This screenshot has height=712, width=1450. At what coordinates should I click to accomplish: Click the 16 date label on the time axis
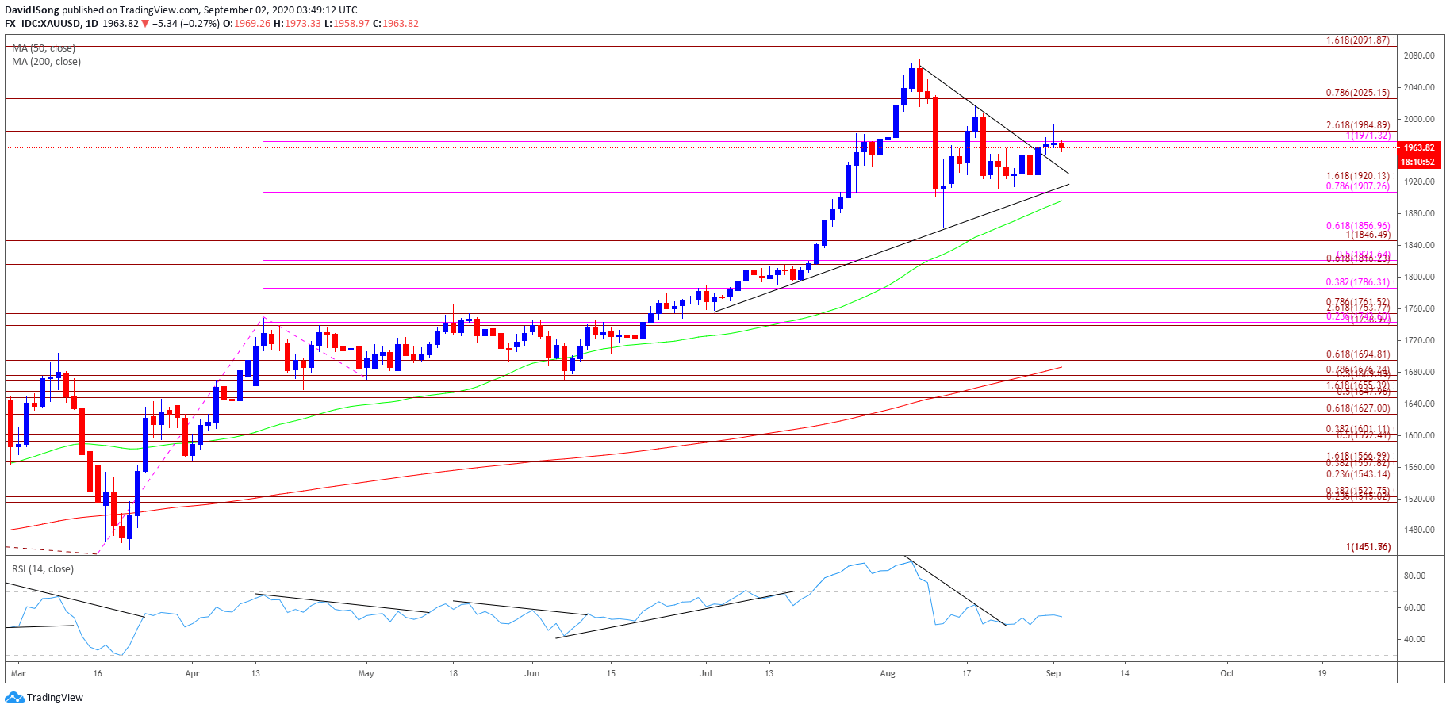pyautogui.click(x=98, y=674)
